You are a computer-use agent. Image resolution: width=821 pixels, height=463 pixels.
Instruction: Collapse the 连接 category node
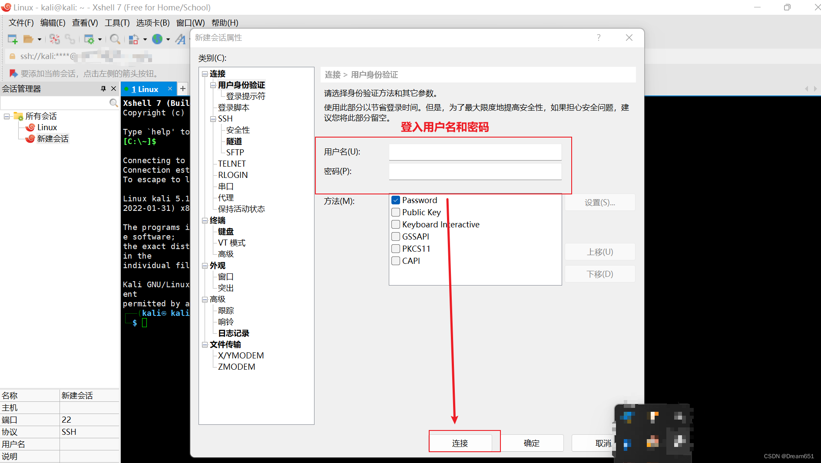205,74
